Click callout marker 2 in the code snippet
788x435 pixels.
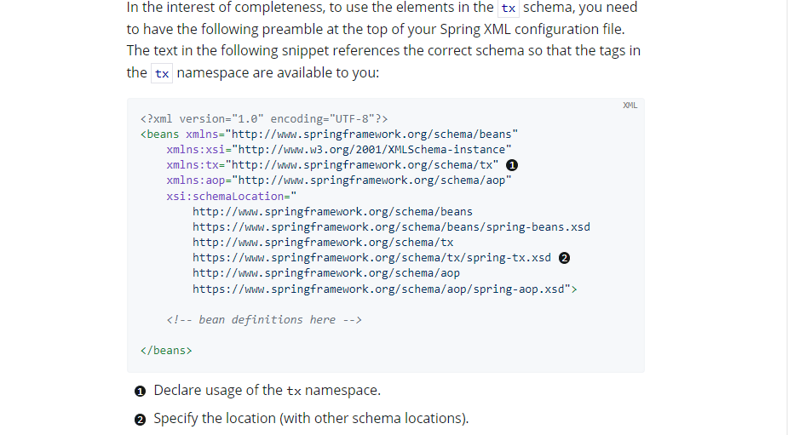tap(564, 258)
